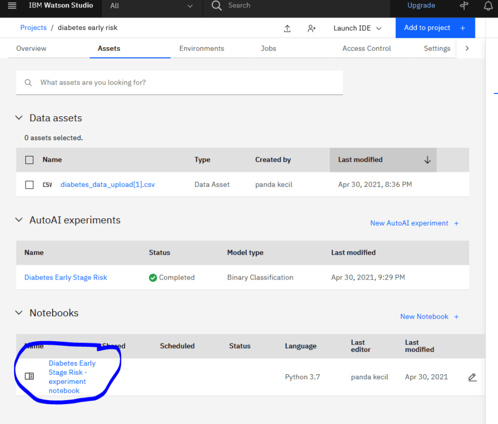Click the asset search magnifier icon
498x424 pixels.
[x=28, y=83]
